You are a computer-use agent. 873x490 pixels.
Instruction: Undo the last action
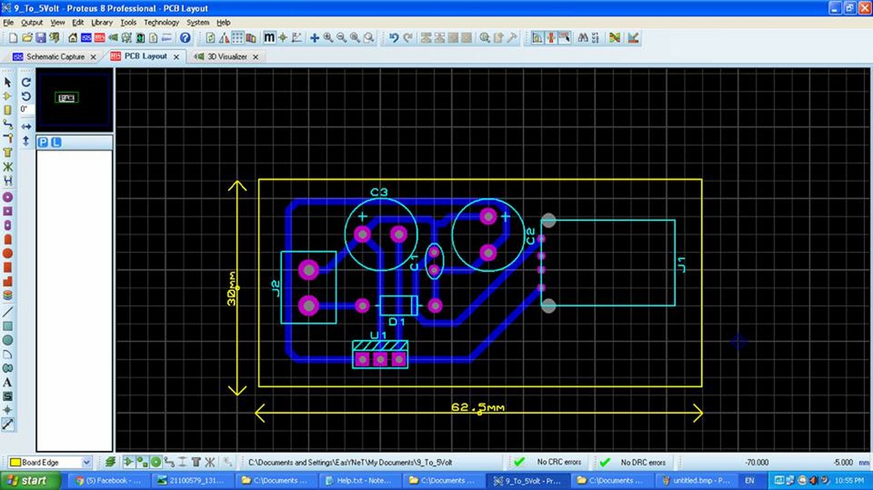394,38
